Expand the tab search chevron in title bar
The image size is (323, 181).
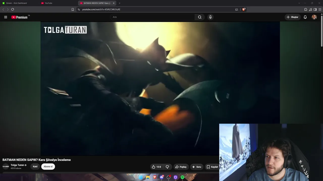tap(299, 3)
